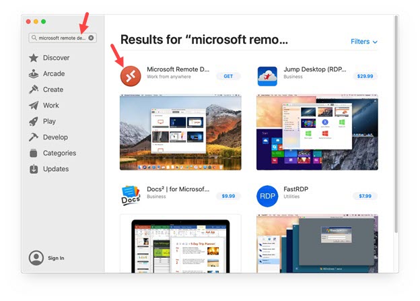420x301 pixels.
Task: Open the FastRDP app icon
Action: tap(267, 196)
